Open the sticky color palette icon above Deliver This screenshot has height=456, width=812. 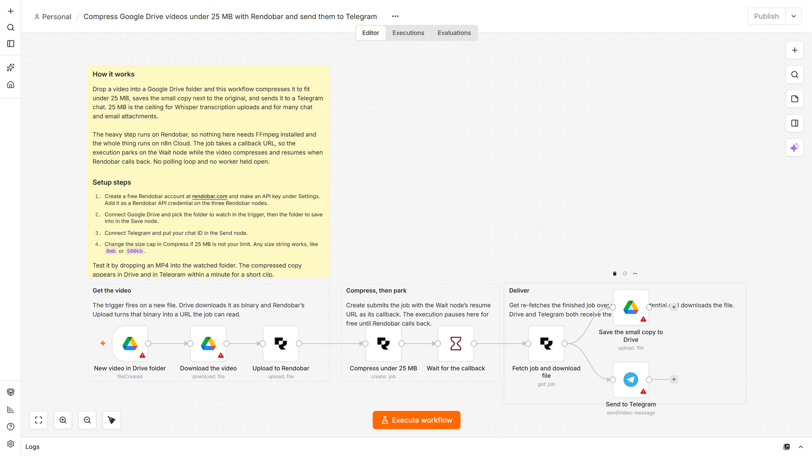[x=625, y=274]
